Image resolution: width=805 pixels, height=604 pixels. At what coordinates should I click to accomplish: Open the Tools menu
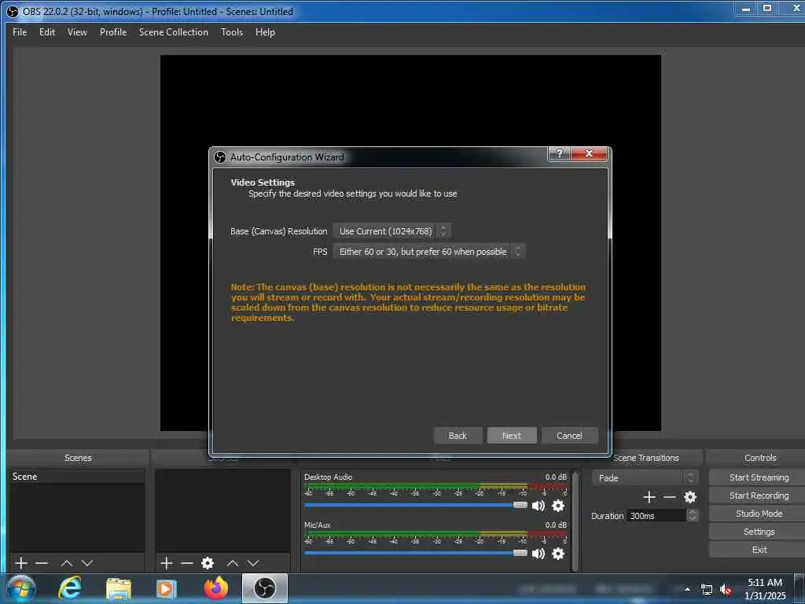(x=232, y=31)
